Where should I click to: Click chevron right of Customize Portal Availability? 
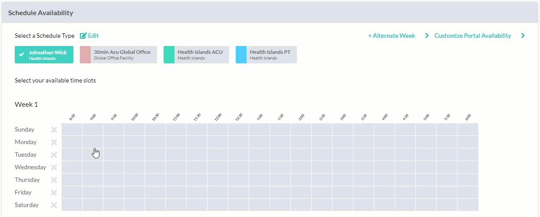tap(523, 36)
